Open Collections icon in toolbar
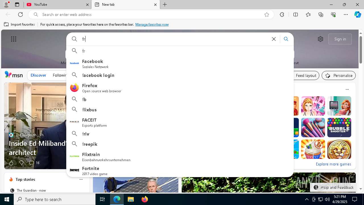Screen dimensions: 364x205 (x=321, y=15)
